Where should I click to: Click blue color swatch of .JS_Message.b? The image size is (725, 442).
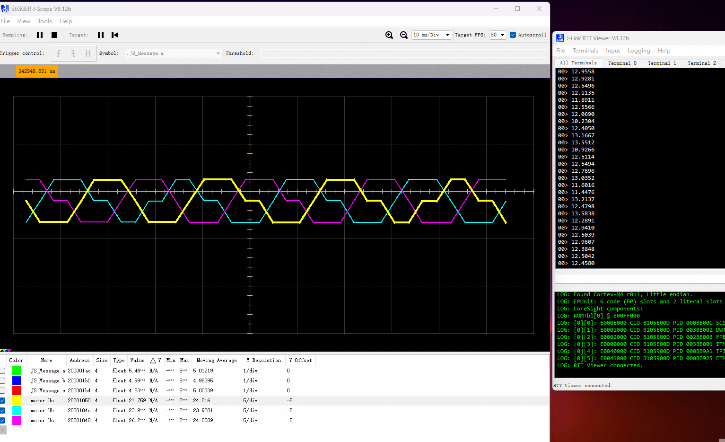point(17,380)
